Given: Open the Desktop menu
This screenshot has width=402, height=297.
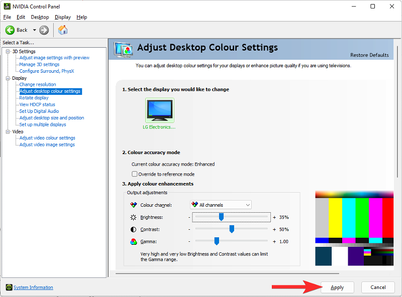Looking at the screenshot, I should click(39, 17).
